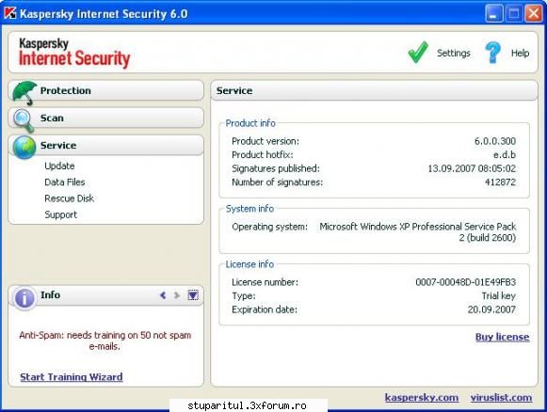Open Update under Service

coord(59,166)
